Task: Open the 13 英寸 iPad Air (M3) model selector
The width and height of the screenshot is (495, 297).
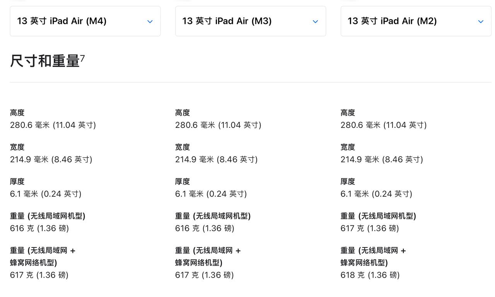Action: click(251, 21)
